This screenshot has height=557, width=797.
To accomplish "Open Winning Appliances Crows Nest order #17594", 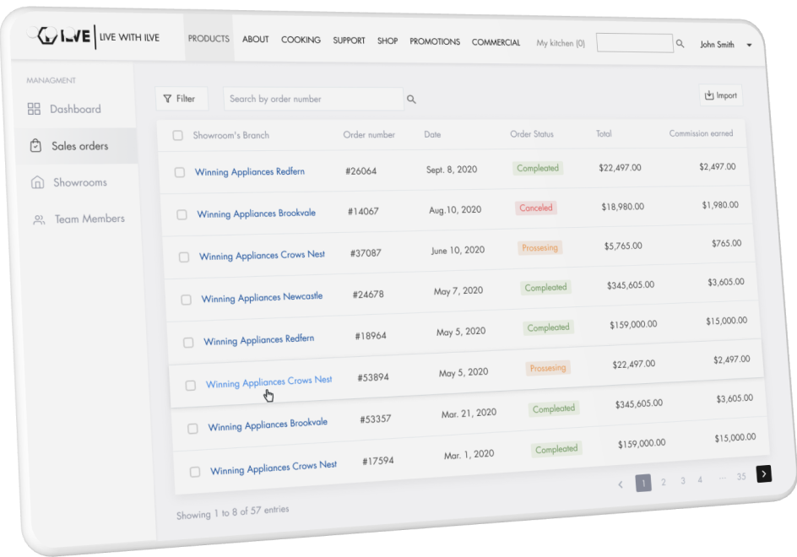I will tap(274, 468).
